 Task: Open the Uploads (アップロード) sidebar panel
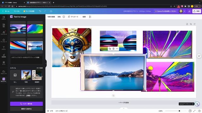click(x=4, y=40)
